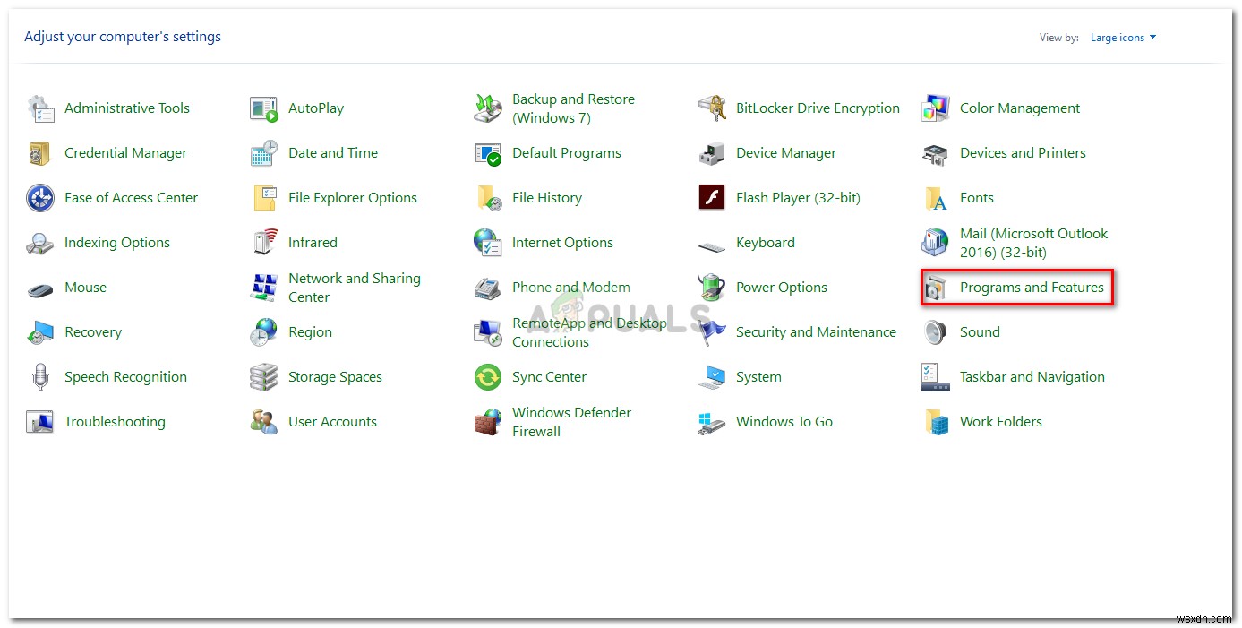Screen dimensions: 1242x628
Task: Open the Color Management icon
Action: click(x=1020, y=108)
